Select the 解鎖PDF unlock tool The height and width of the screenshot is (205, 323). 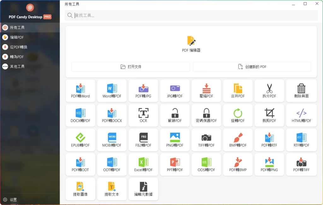(175, 115)
